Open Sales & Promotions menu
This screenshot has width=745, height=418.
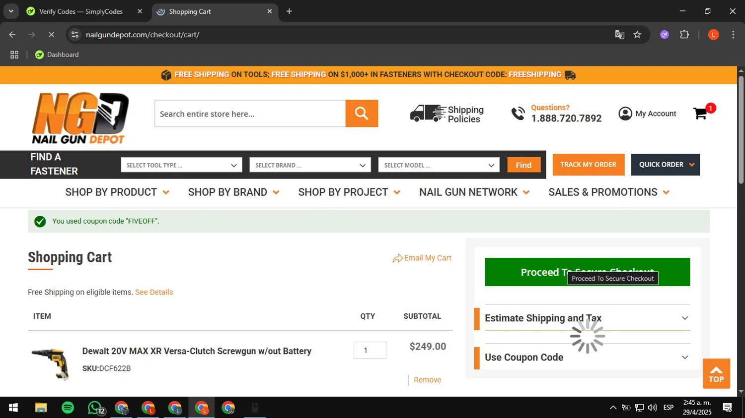point(609,192)
